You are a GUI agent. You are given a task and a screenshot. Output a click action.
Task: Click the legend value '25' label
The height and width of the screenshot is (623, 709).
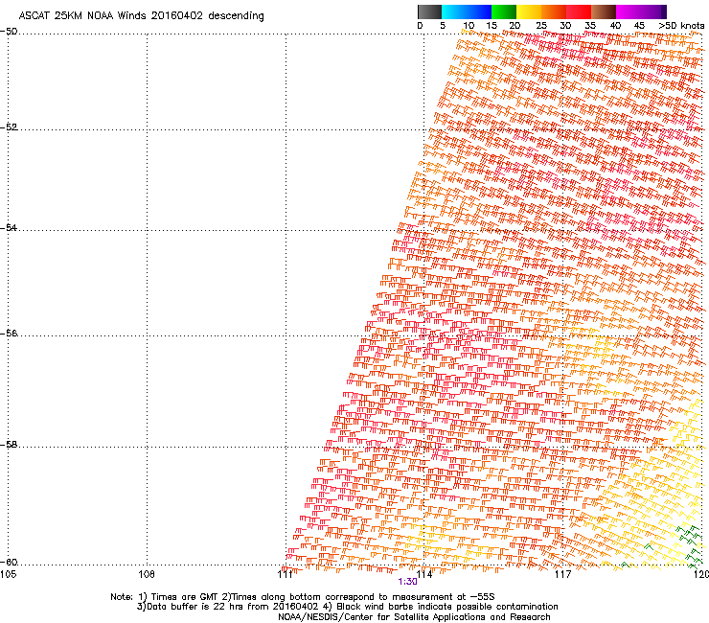pyautogui.click(x=541, y=26)
